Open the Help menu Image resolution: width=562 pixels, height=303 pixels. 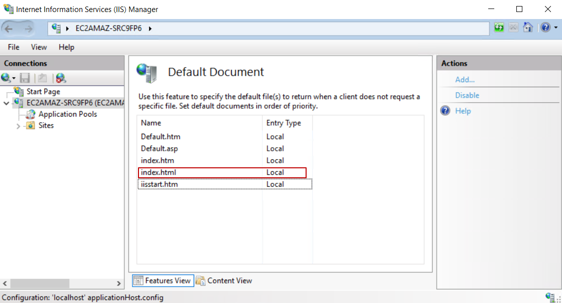66,47
